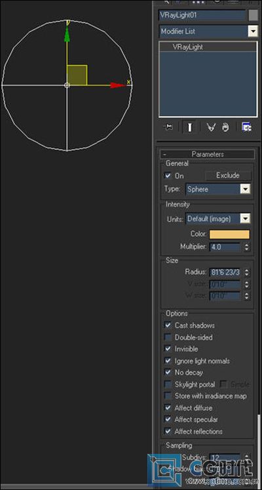262x490 pixels.
Task: Click the VRayLight01 name field
Action: (x=202, y=14)
